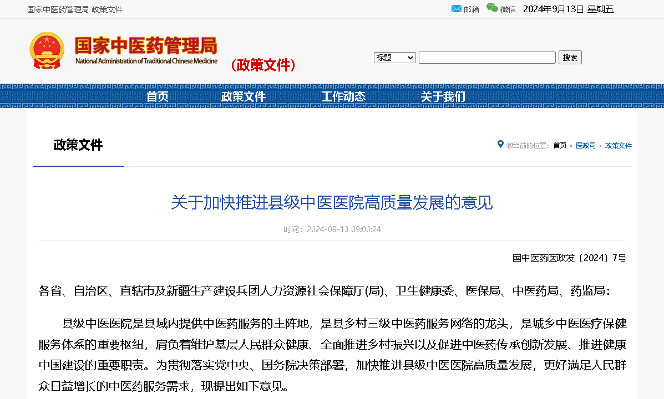Screen dimensions: 664x399
Task: Open the 标题 search type dropdown
Action: (394, 58)
